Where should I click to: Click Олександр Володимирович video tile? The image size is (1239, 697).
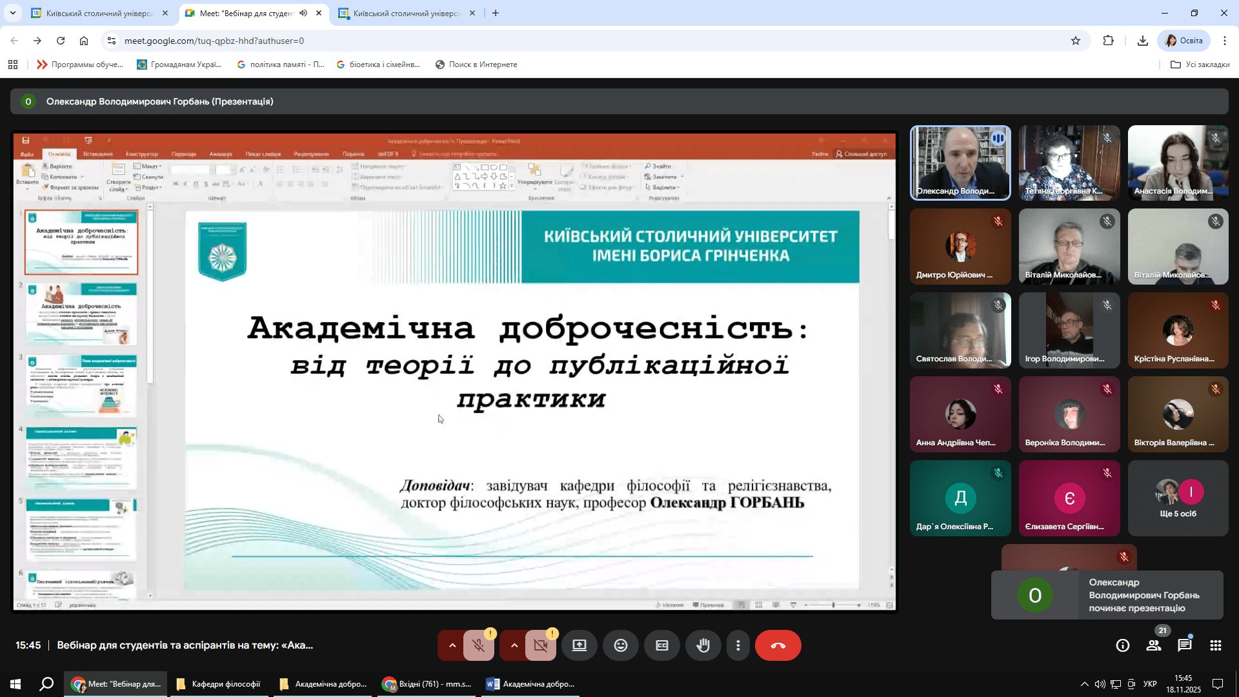coord(960,163)
